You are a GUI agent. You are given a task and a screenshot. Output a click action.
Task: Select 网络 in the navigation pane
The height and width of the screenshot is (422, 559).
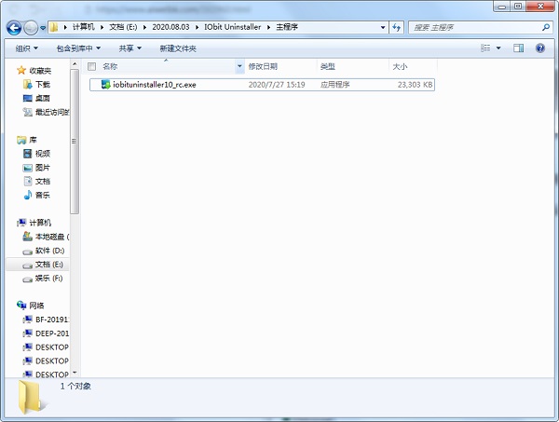36,306
